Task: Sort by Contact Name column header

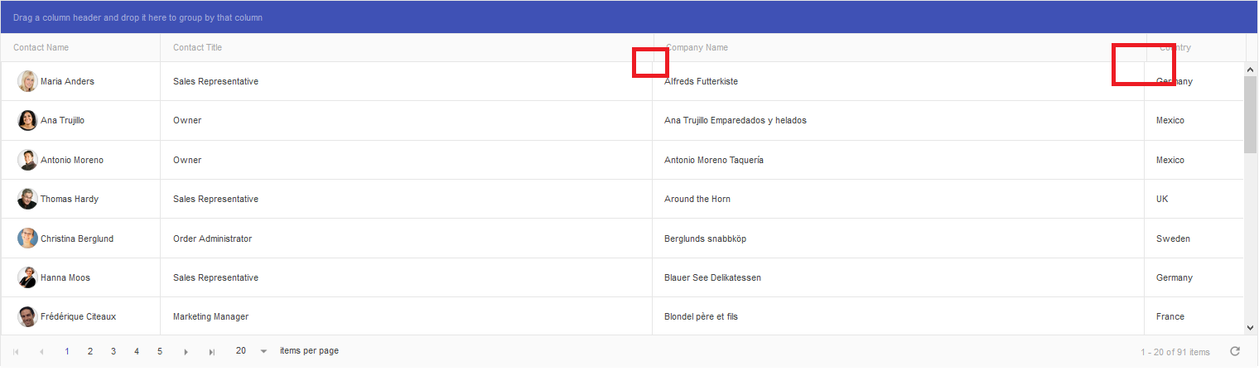Action: click(41, 47)
